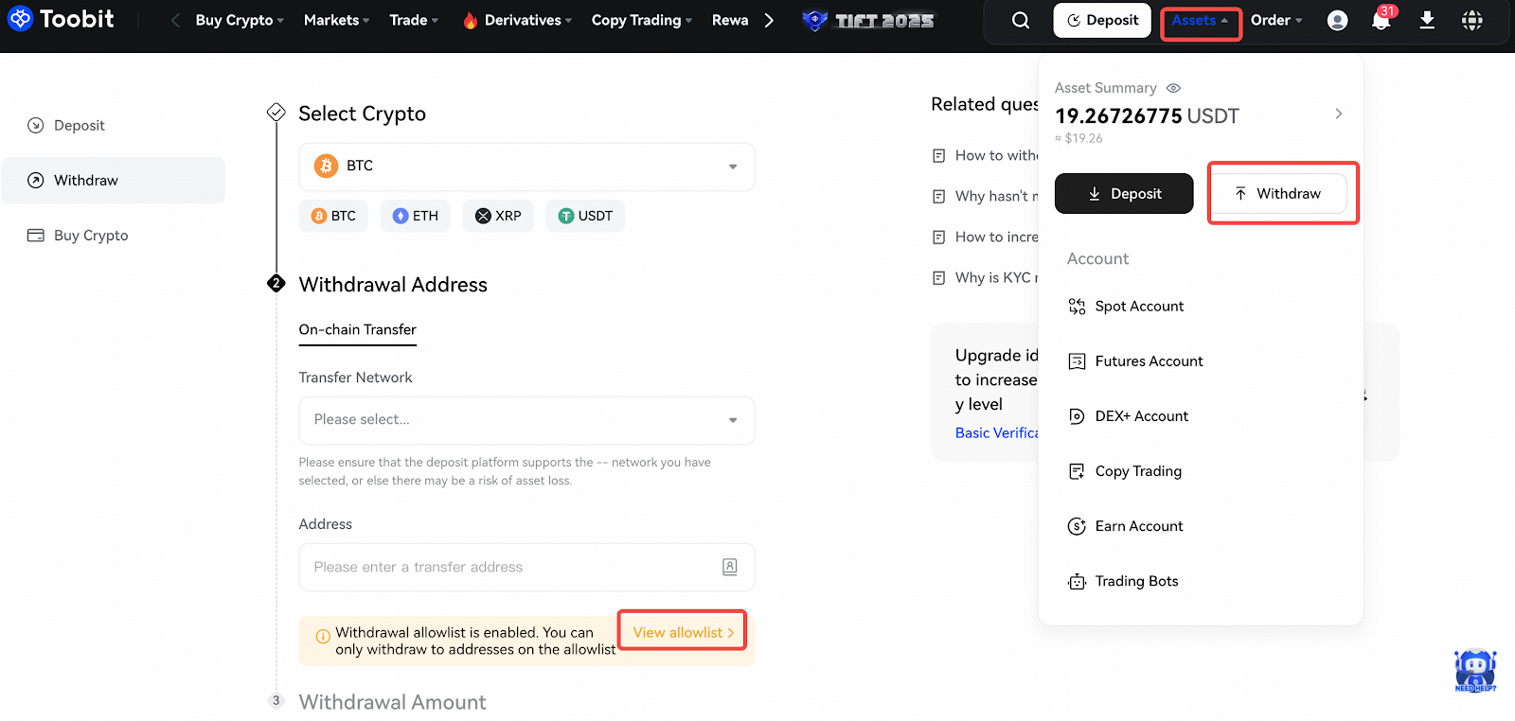Open 'Why is KYC...' related question
The width and height of the screenshot is (1515, 721).
[985, 277]
